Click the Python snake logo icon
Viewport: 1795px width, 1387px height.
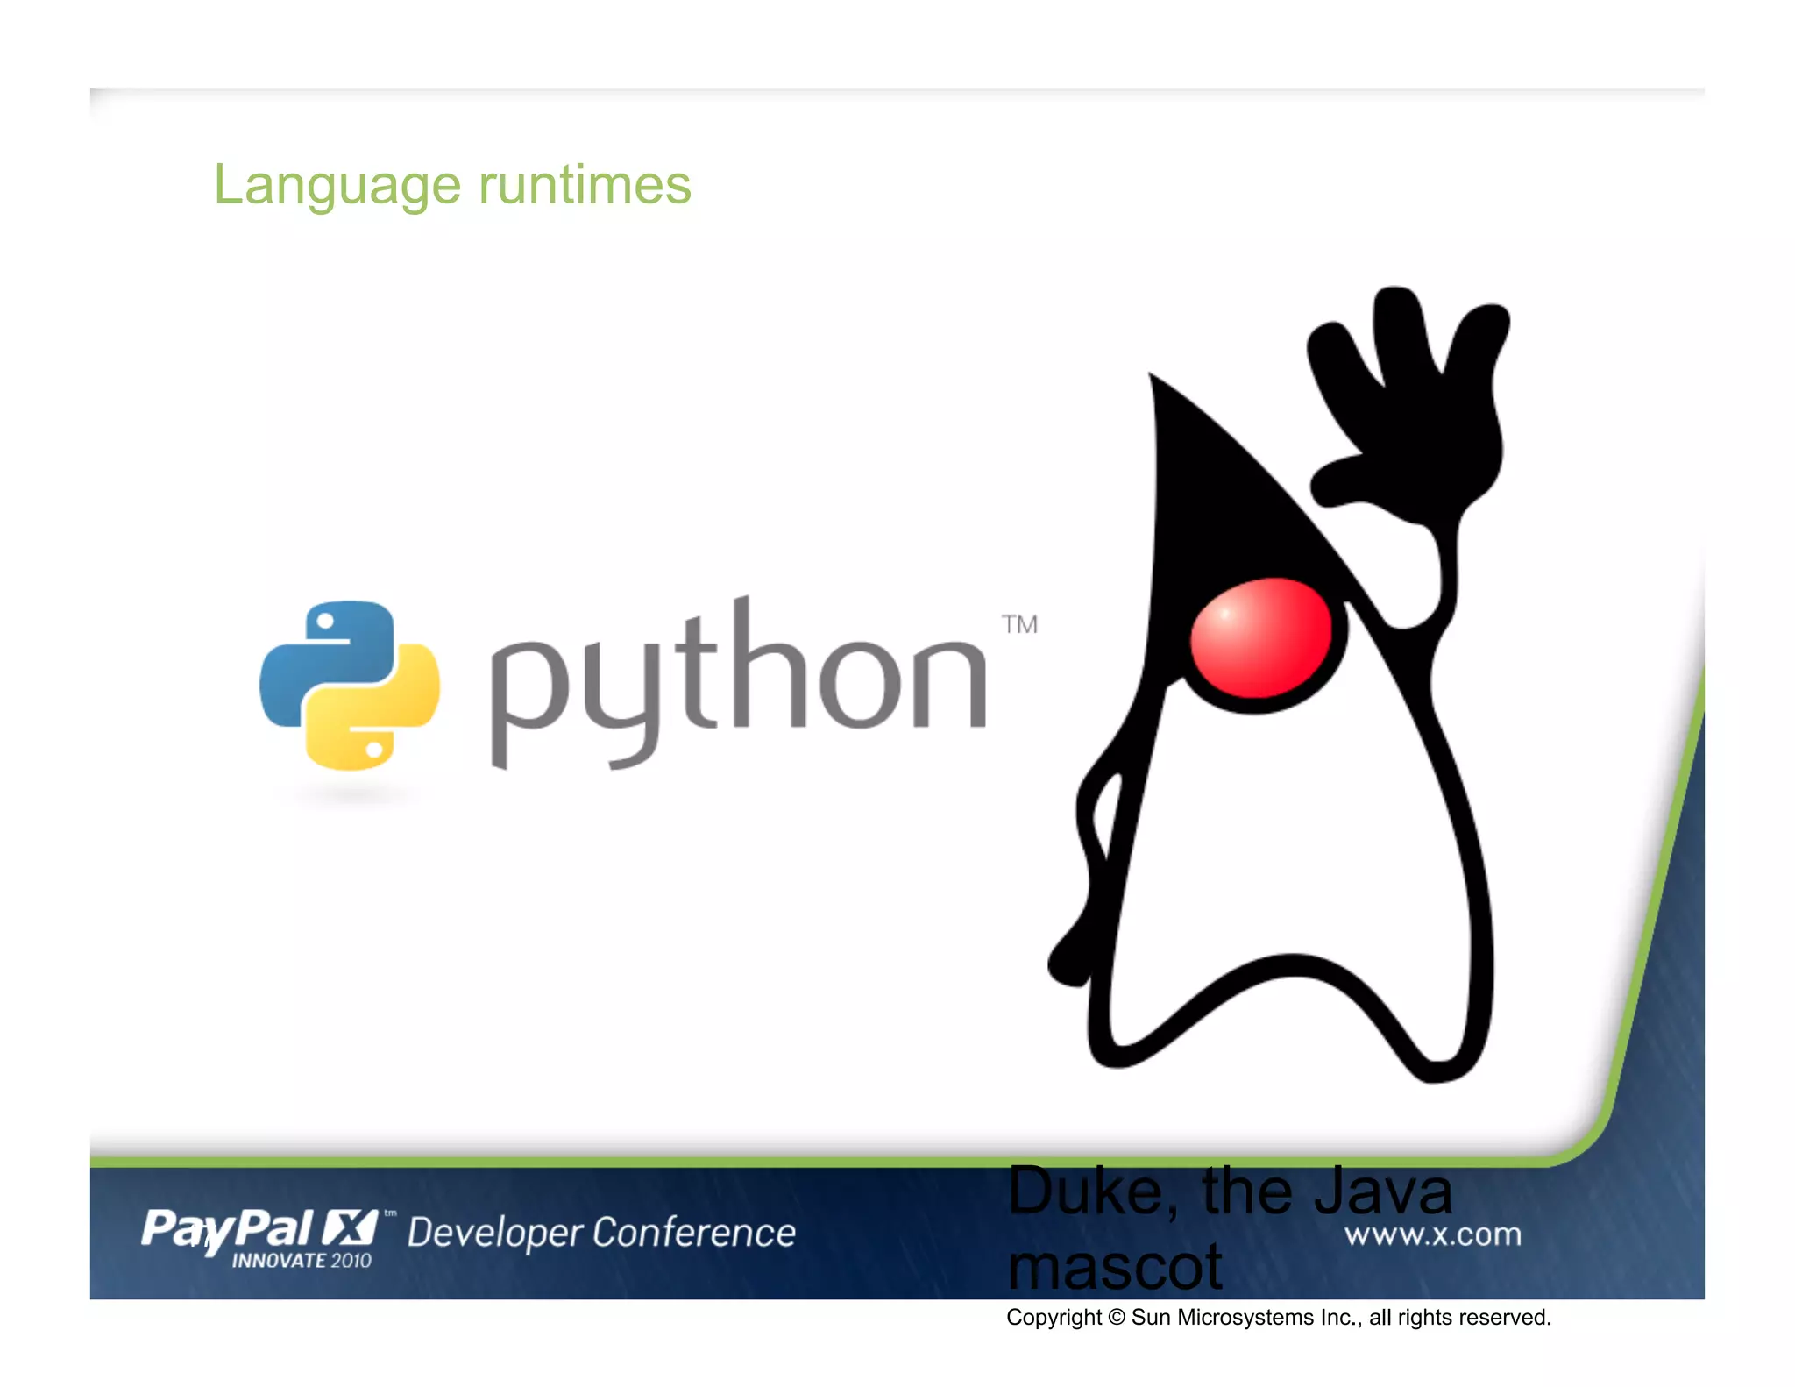click(x=350, y=686)
